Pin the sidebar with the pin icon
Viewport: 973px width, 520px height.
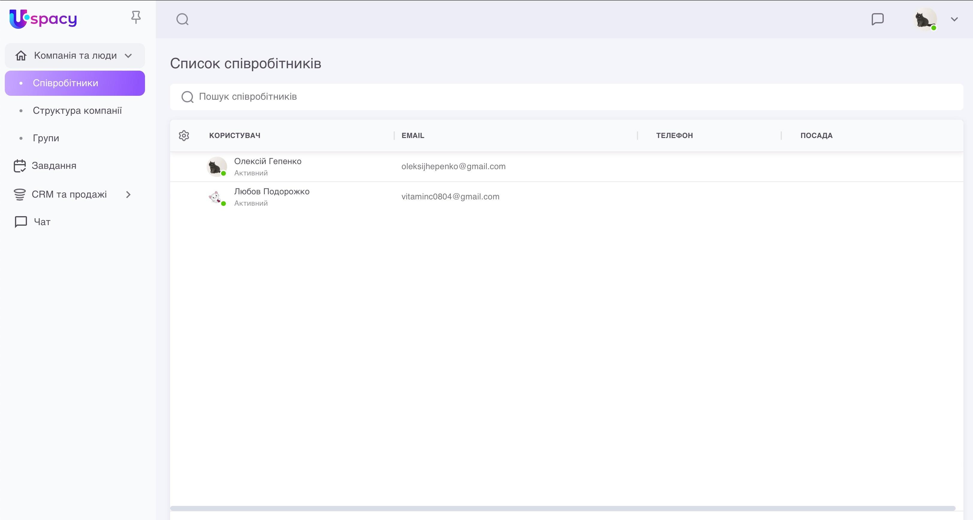pyautogui.click(x=136, y=17)
